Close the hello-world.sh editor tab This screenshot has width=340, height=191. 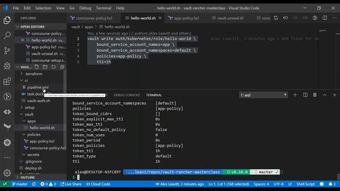(x=160, y=18)
